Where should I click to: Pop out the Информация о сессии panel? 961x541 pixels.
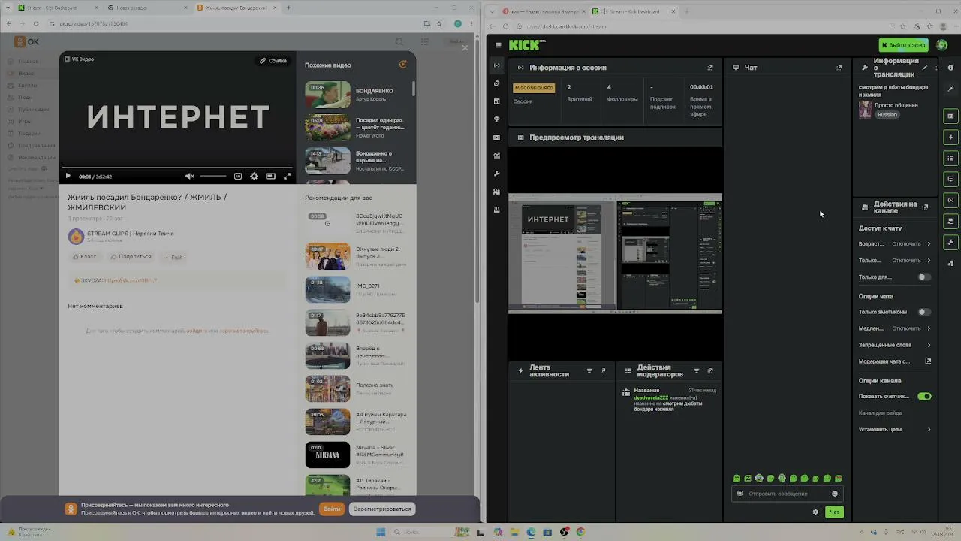[710, 68]
